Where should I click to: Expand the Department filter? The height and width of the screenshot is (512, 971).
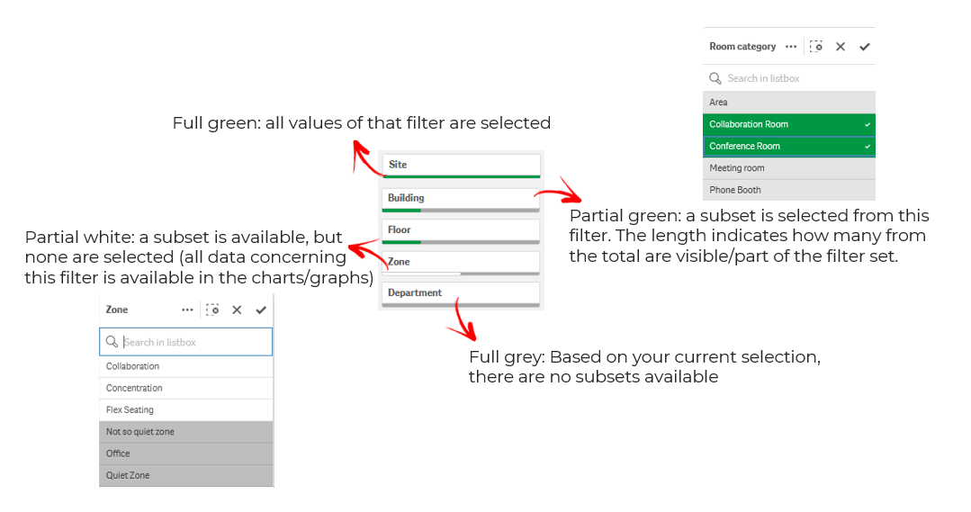(461, 294)
